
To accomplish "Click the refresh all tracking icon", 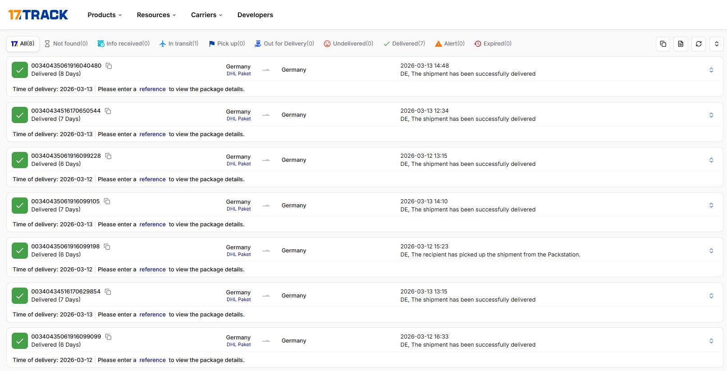I will (x=698, y=44).
